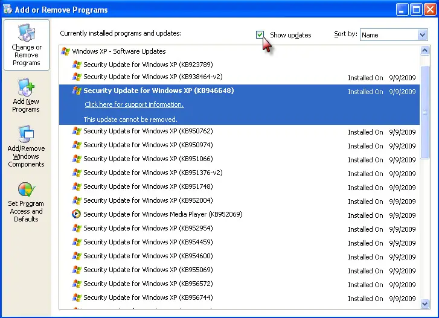Open Add New Programs panel

click(x=26, y=96)
